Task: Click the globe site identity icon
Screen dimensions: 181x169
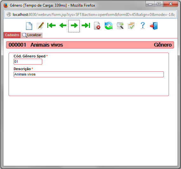Action: pyautogui.click(x=9, y=15)
